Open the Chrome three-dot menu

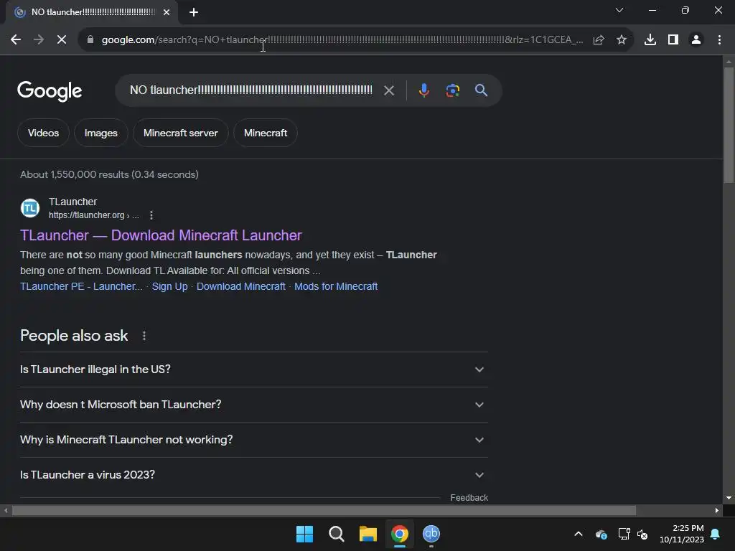pos(719,40)
